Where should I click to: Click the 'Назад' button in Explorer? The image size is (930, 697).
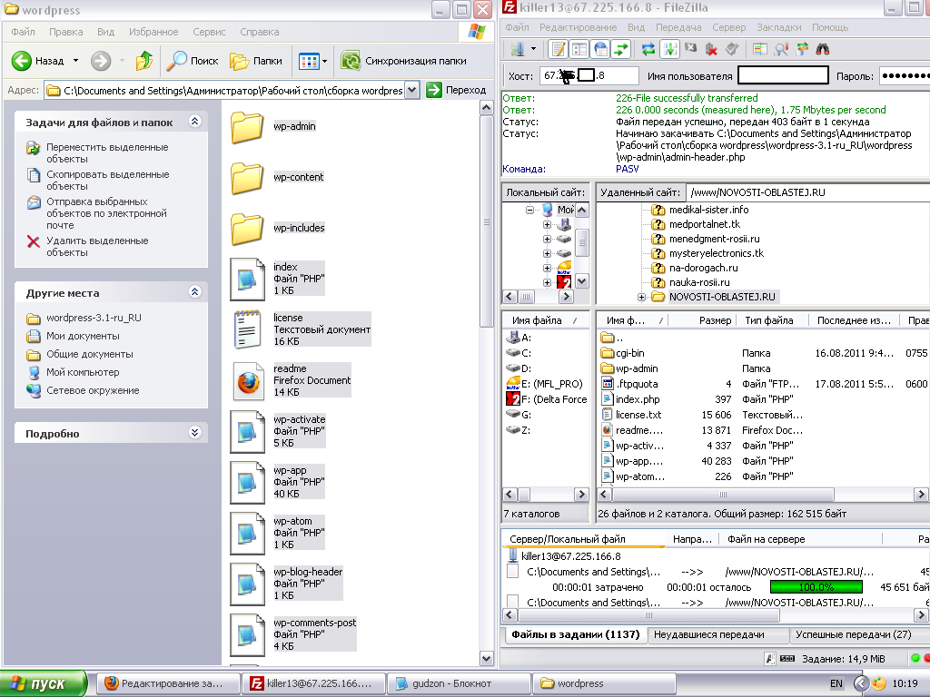click(39, 61)
